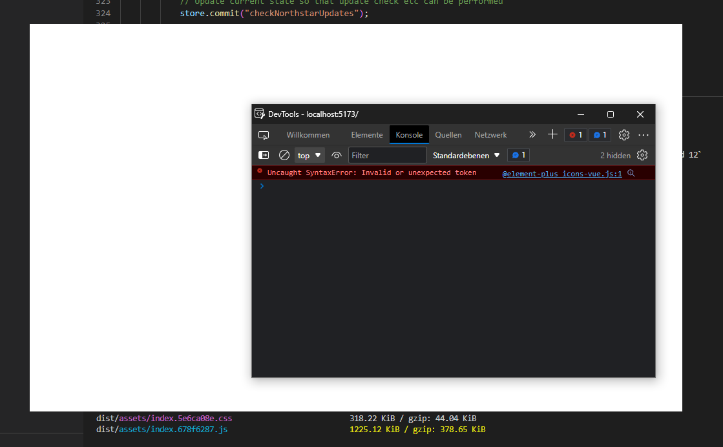Click the plus icon to add a panel
Viewport: 723px width, 447px height.
pos(552,135)
